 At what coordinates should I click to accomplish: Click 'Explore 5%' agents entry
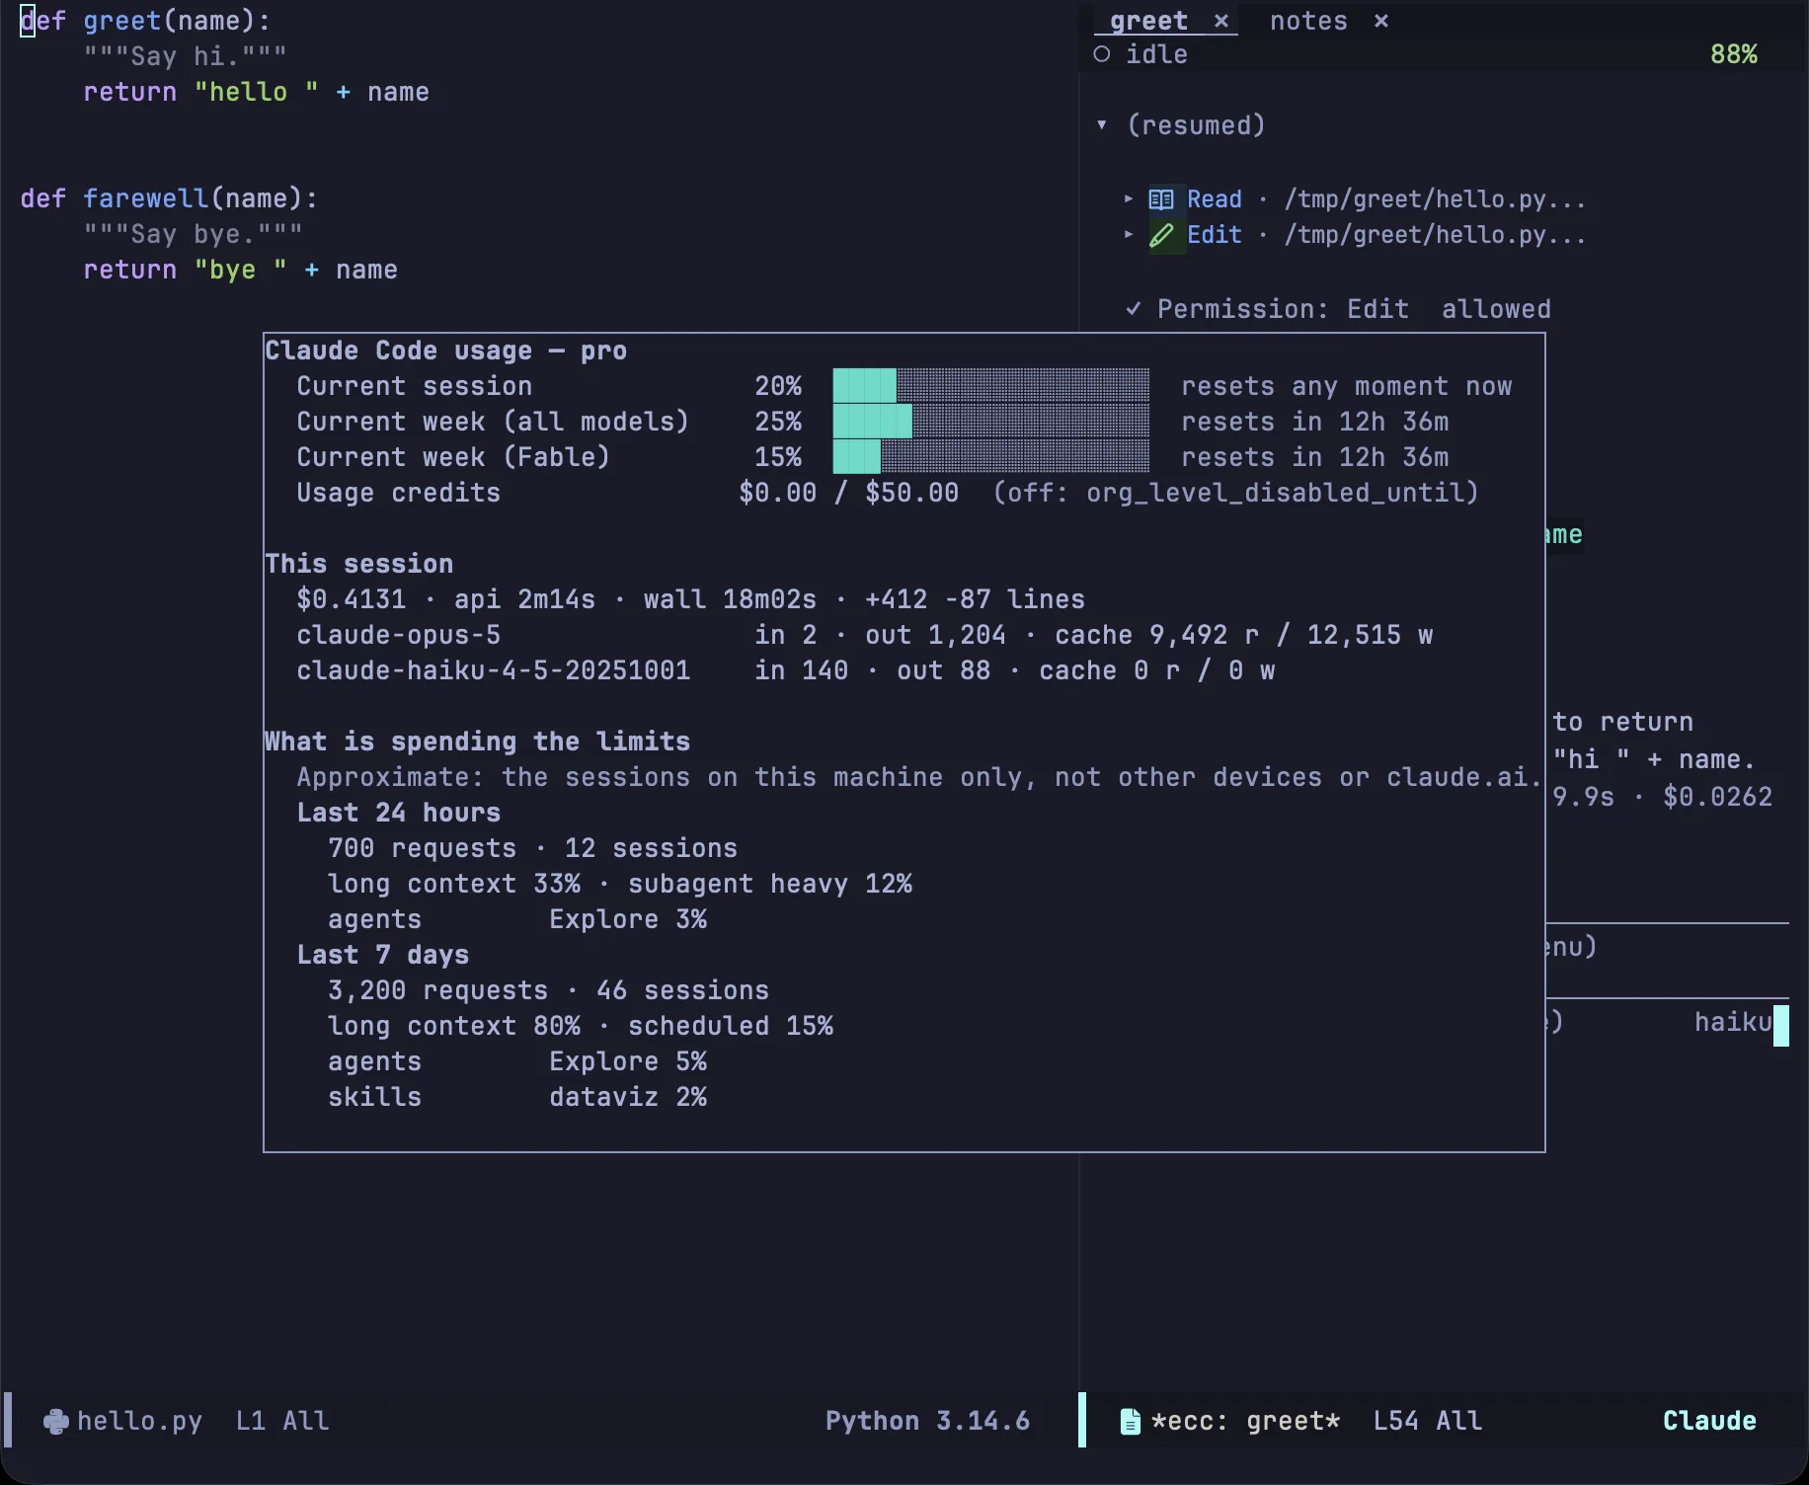(x=627, y=1061)
